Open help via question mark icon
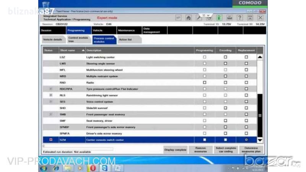Viewport: 306px width, 172px height. pos(240,18)
